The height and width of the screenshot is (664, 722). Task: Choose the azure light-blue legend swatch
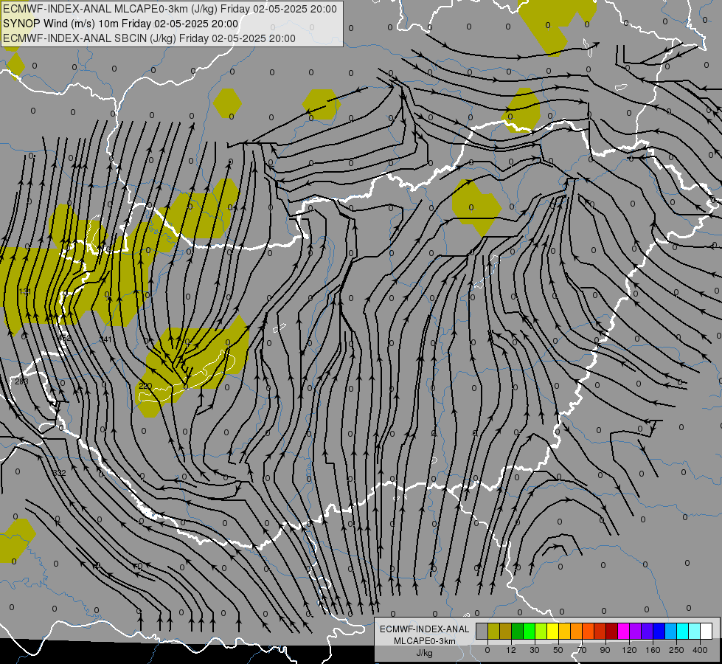pos(670,631)
